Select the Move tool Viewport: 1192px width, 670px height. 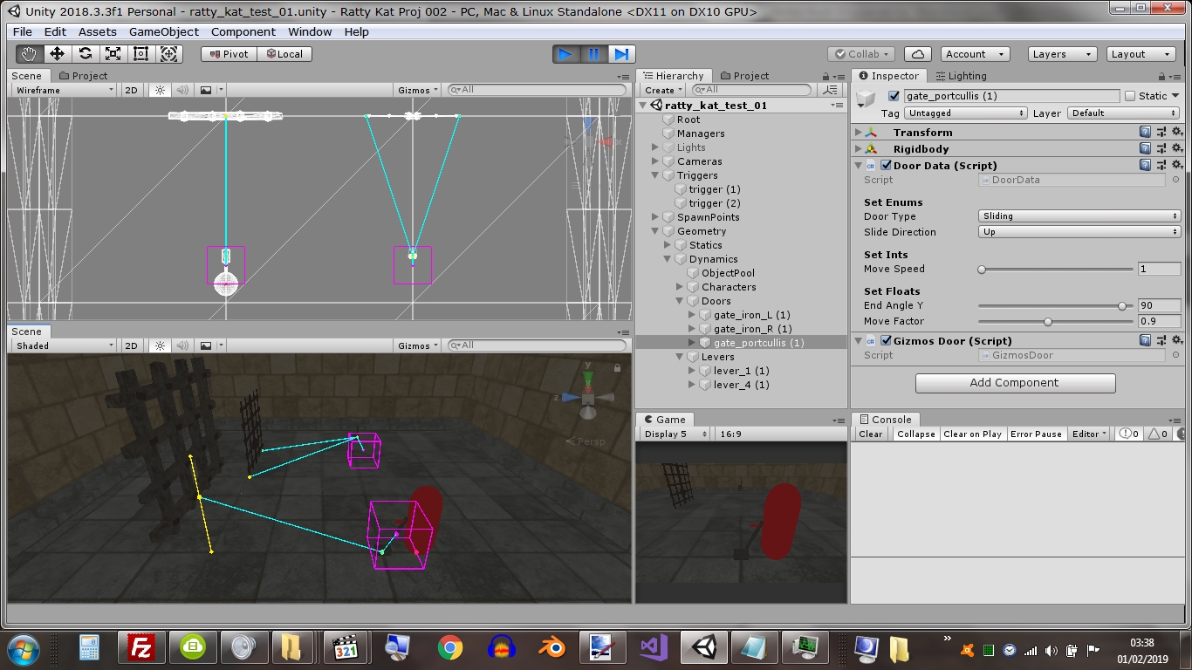57,54
